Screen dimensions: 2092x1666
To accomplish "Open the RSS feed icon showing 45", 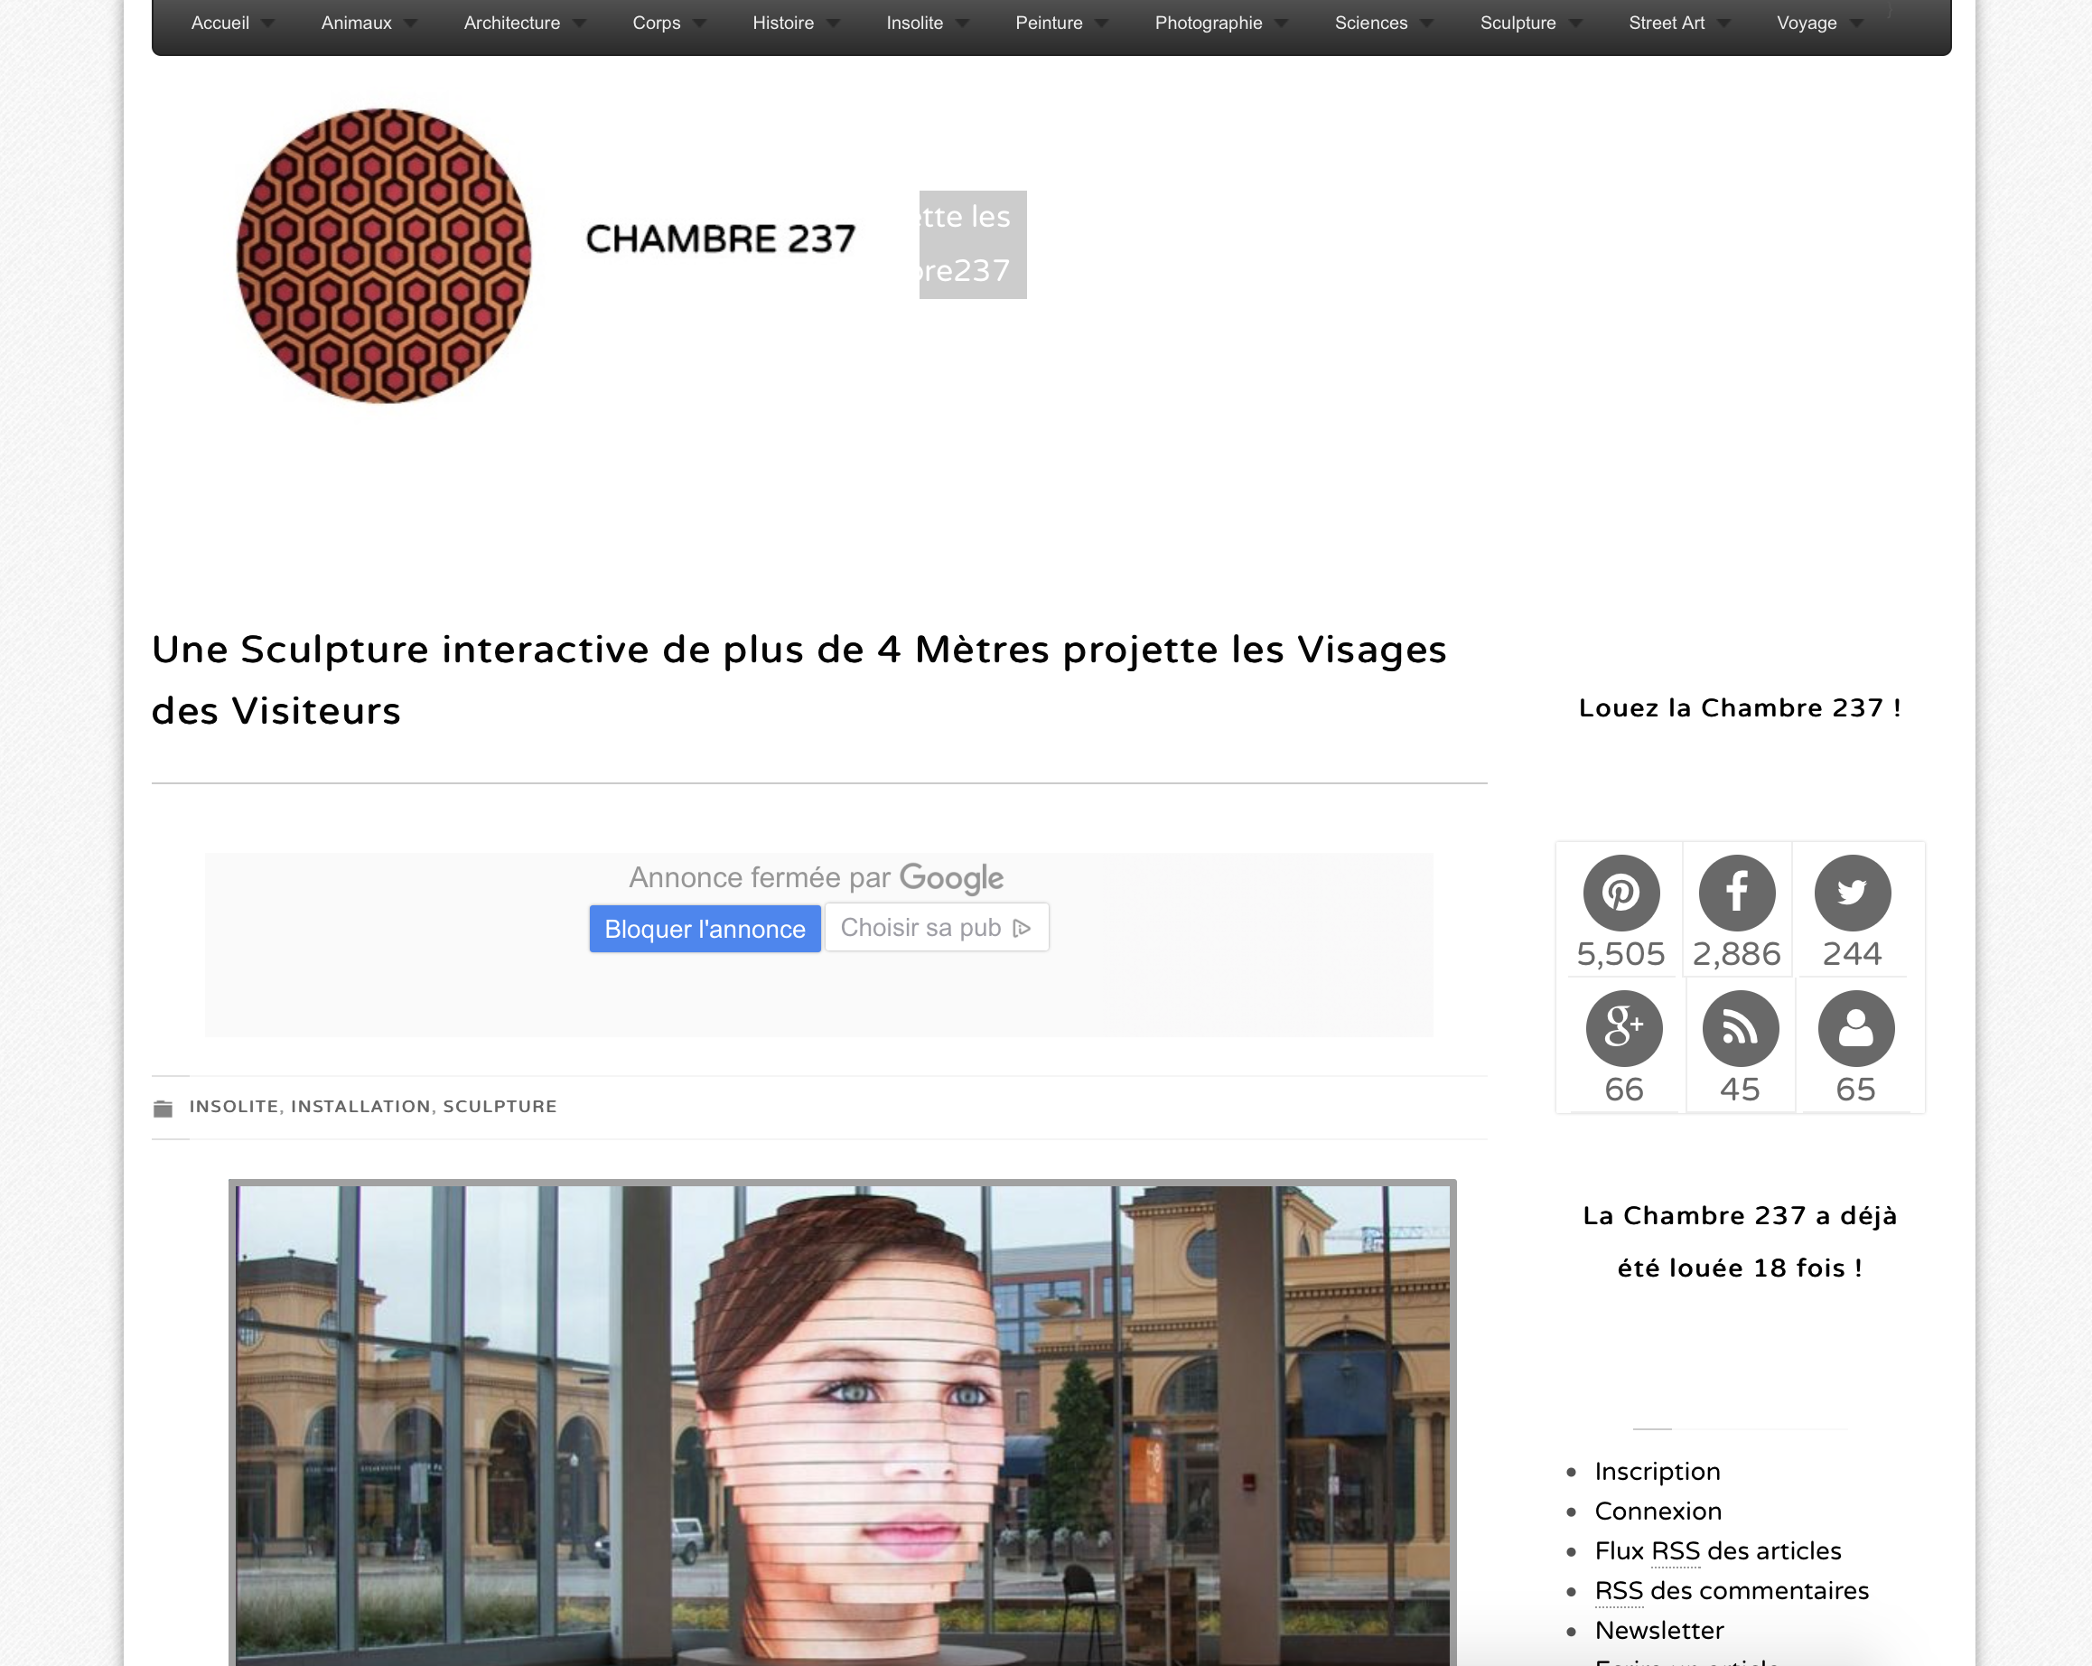I will (1740, 1027).
